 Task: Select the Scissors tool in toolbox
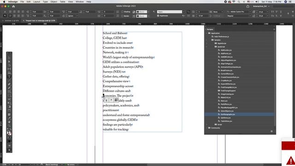[9, 99]
